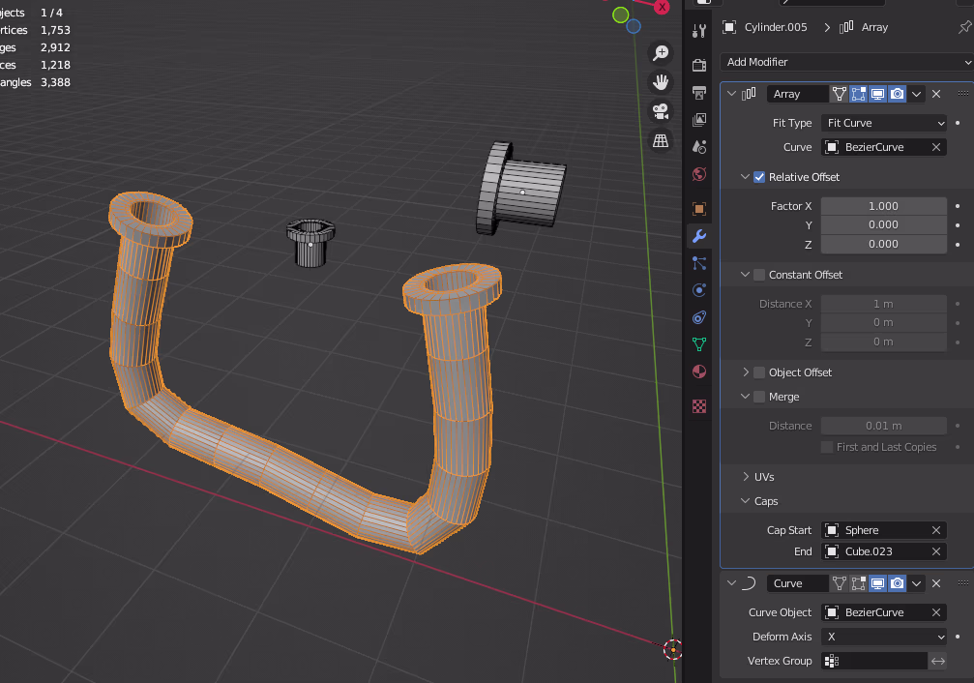Clear the Cap Start Sphere object

936,530
